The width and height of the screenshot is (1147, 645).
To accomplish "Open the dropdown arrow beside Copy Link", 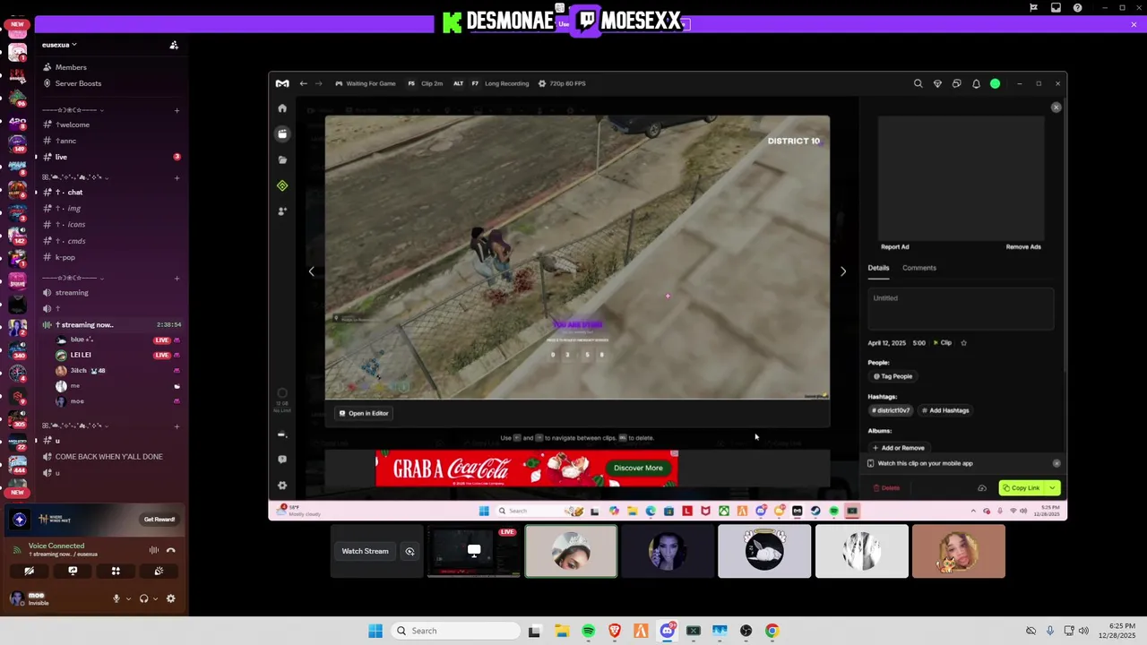I will [1053, 488].
